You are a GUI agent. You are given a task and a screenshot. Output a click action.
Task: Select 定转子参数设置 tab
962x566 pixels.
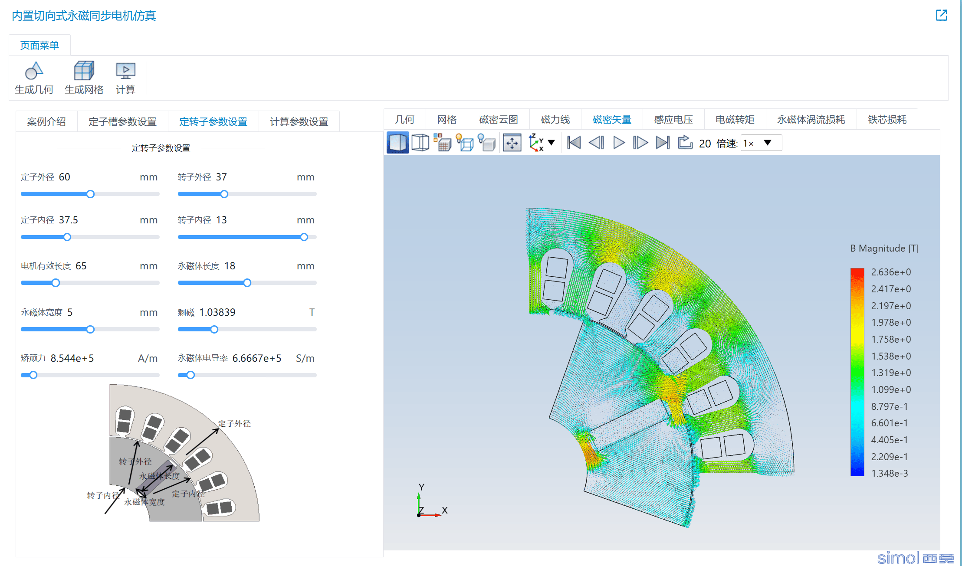coord(213,121)
